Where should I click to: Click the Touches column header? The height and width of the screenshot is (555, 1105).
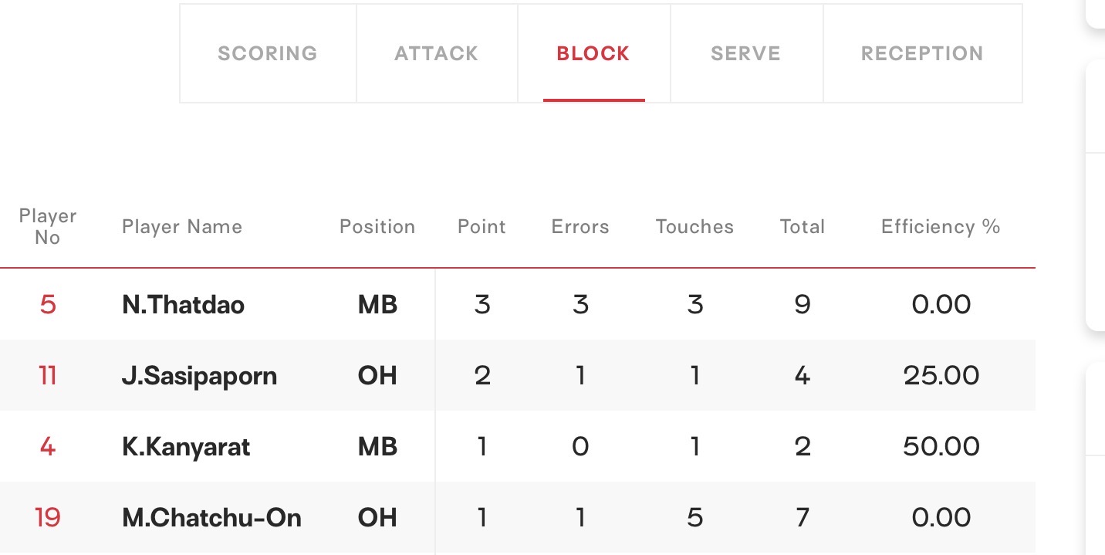tap(694, 227)
